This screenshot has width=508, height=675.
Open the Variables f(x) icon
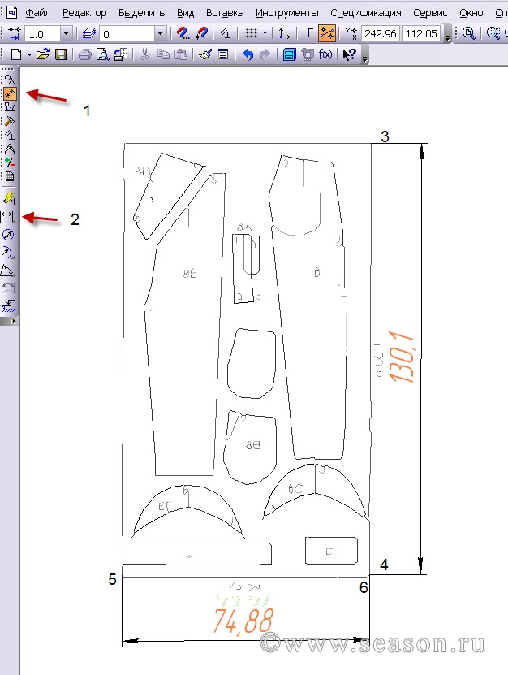click(325, 54)
